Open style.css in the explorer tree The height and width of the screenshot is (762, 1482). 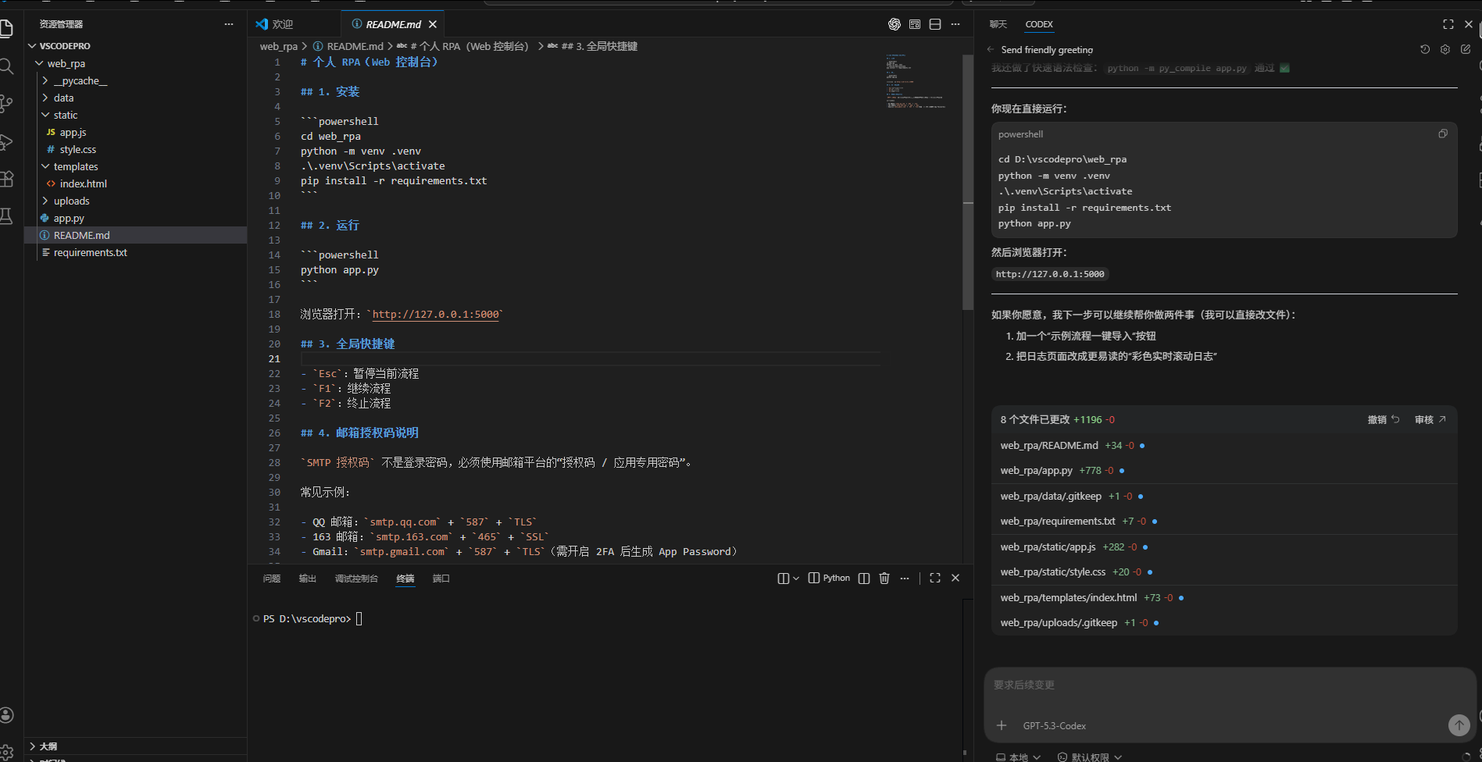77,149
